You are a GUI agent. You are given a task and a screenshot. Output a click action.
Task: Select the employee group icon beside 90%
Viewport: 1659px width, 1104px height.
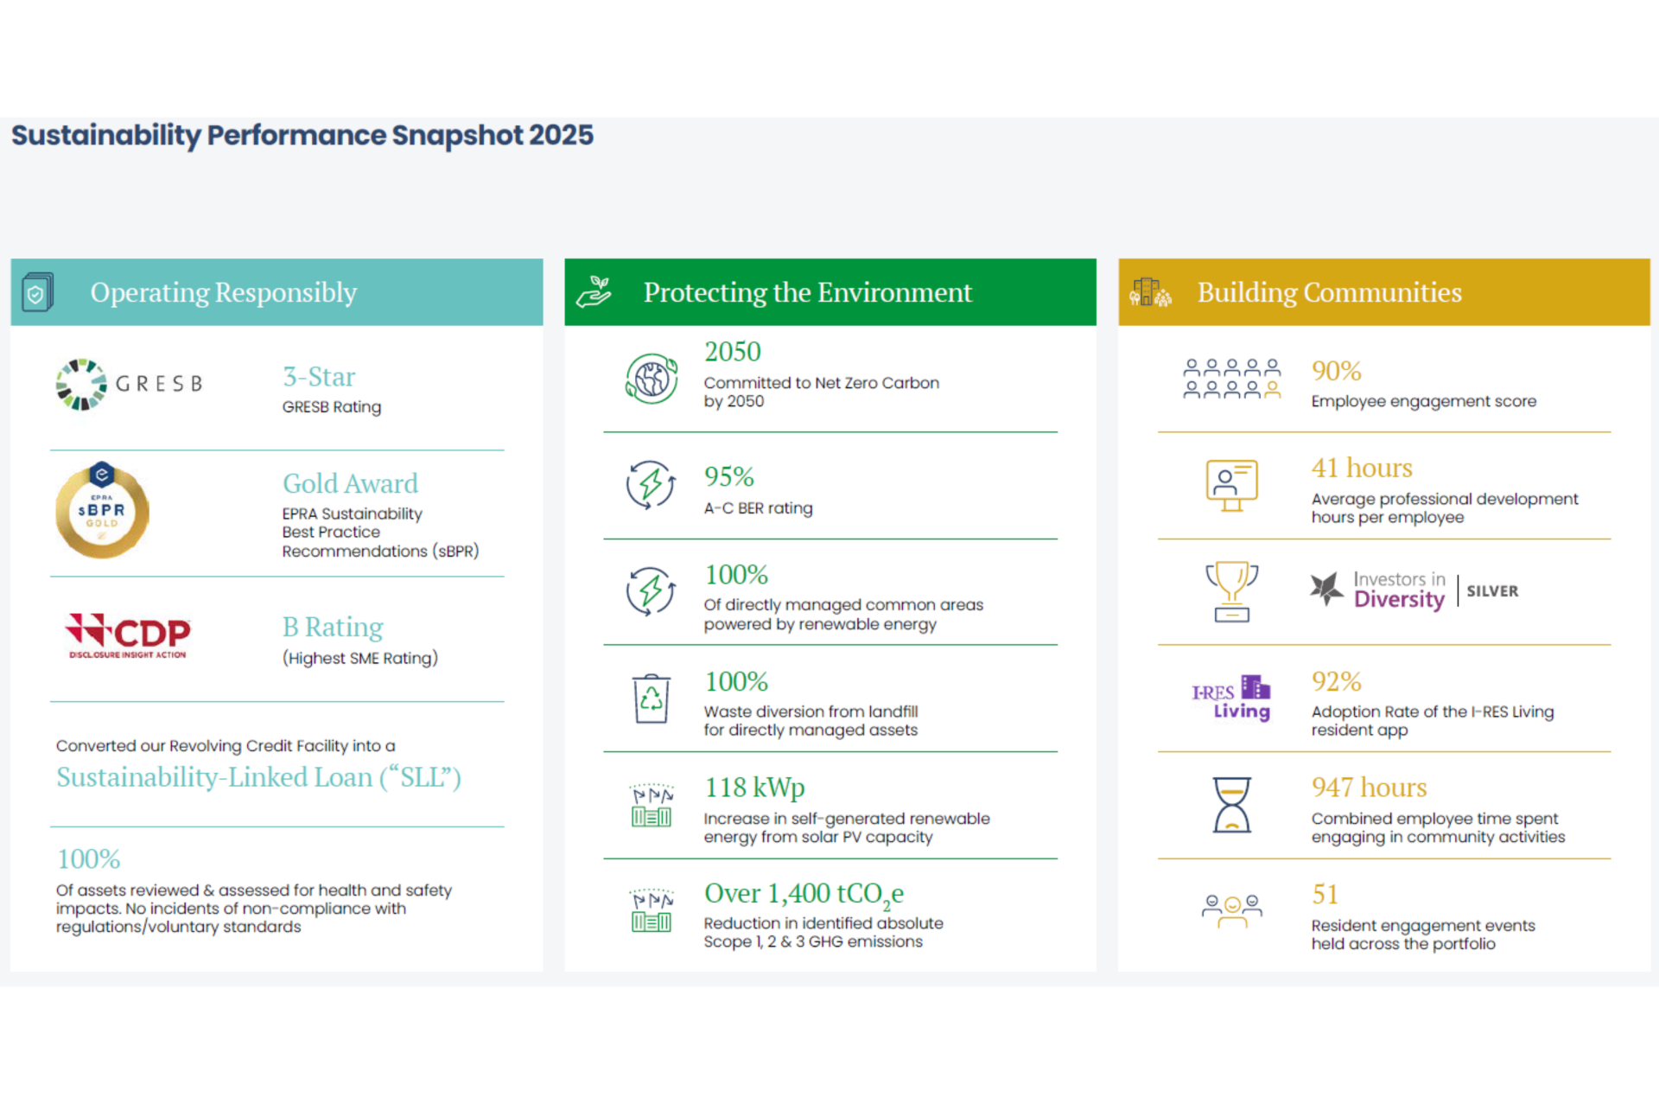pyautogui.click(x=1231, y=378)
